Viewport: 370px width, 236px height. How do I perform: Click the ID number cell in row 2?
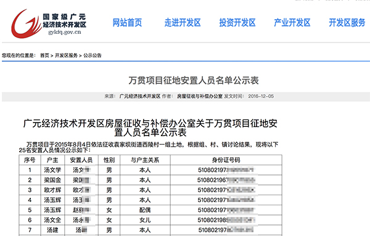point(226,180)
